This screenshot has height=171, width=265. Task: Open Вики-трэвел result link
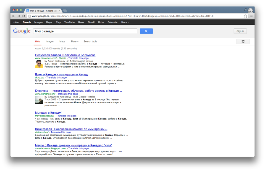tap(71, 129)
